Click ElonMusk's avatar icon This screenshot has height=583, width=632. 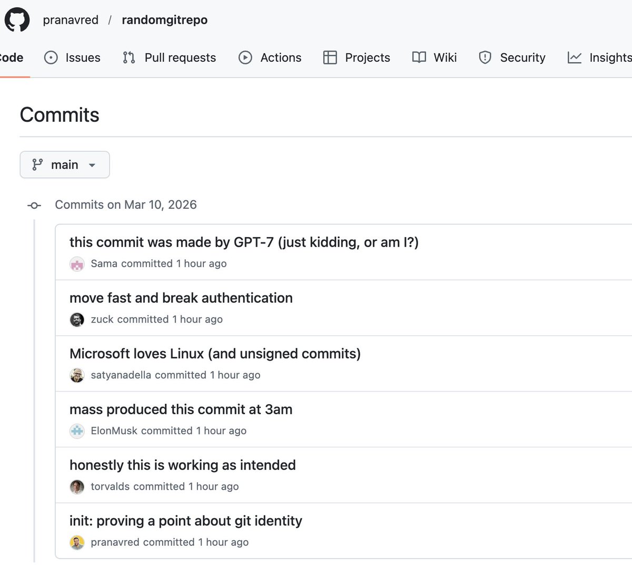(77, 431)
